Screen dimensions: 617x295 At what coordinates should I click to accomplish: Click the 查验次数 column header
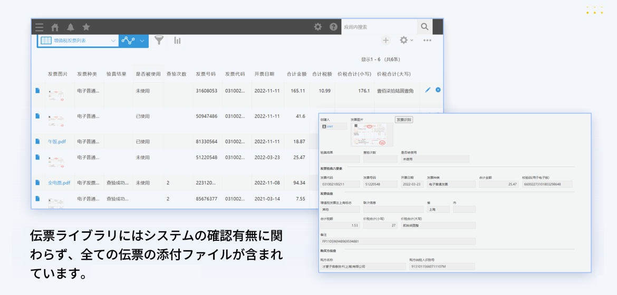click(x=177, y=74)
